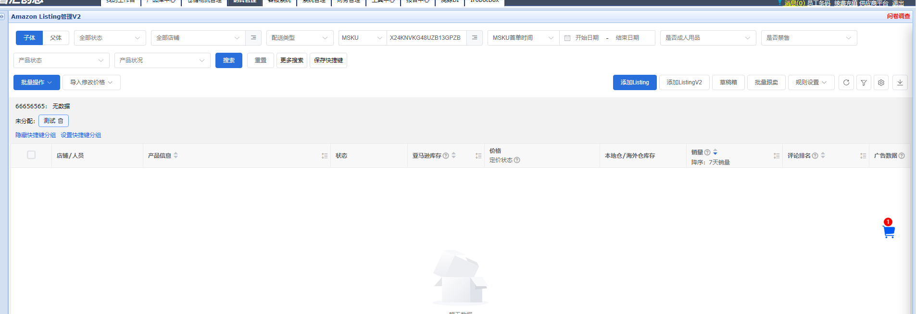Click help icon next to 亚马逊库存
The image size is (916, 314).
pyautogui.click(x=446, y=156)
